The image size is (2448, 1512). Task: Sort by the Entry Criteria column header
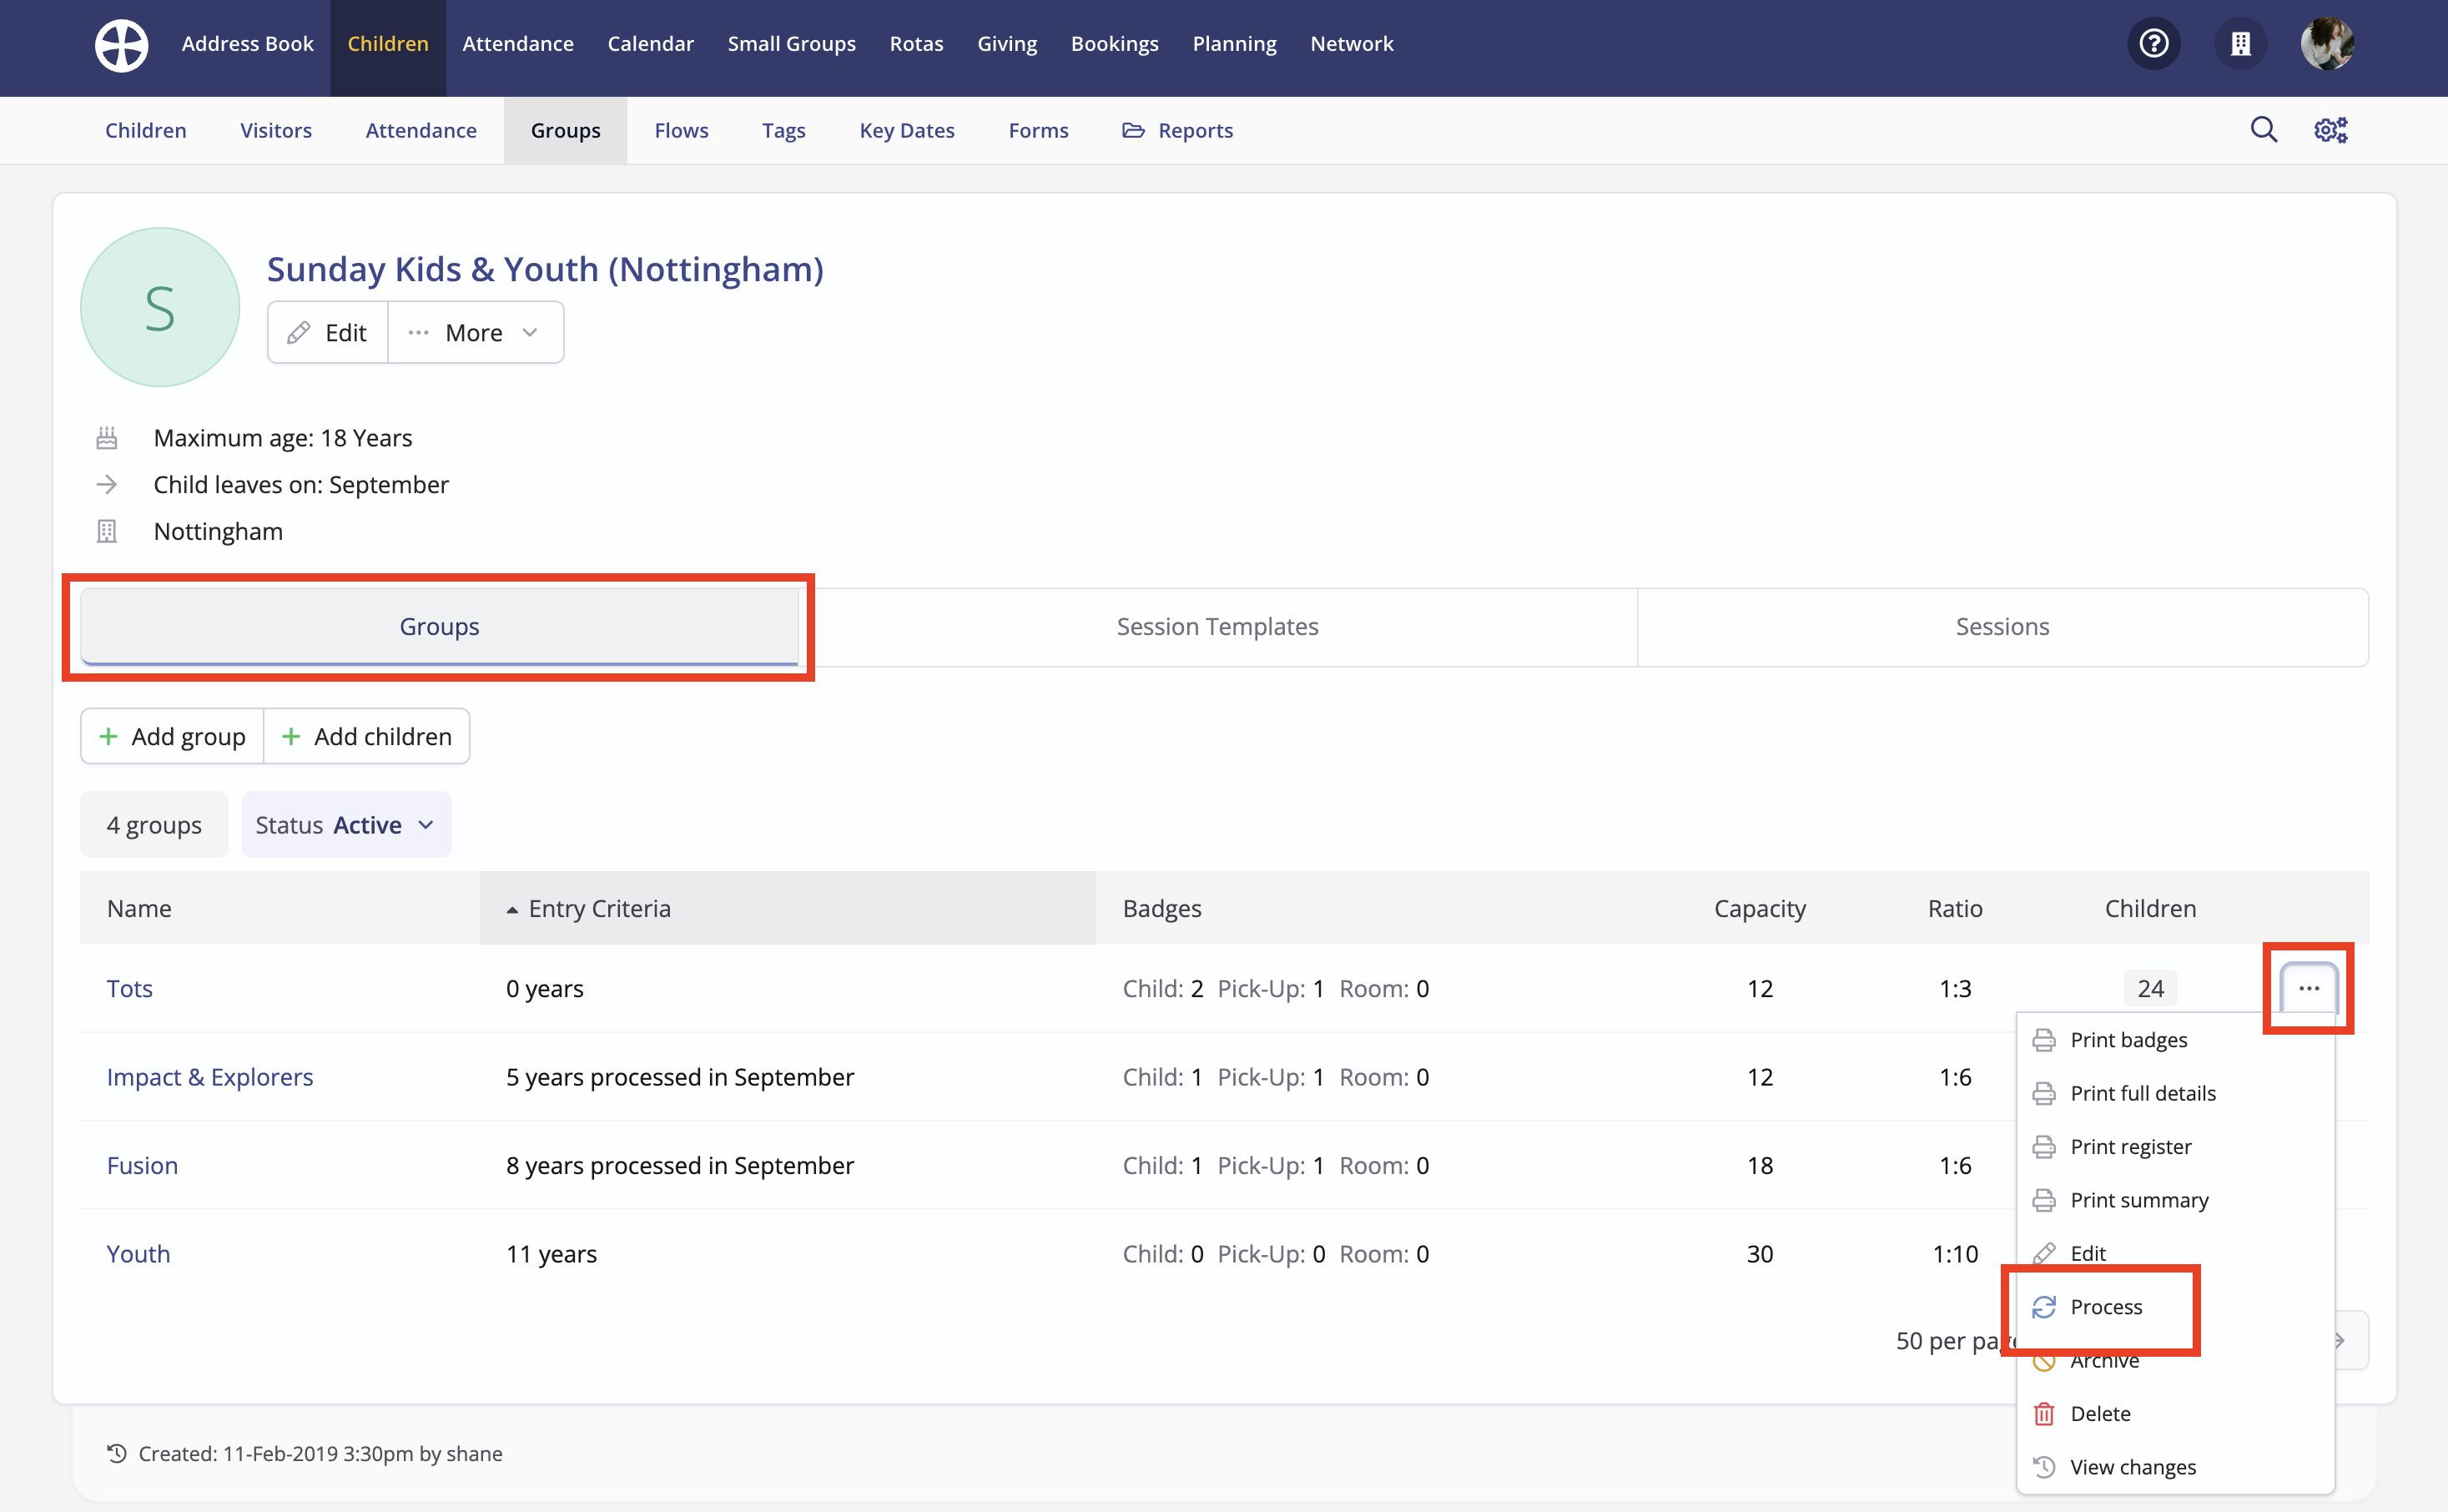[599, 908]
